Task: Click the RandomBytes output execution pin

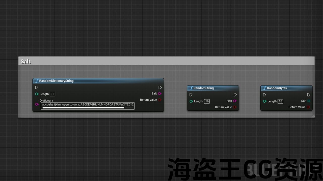Action: (309, 95)
